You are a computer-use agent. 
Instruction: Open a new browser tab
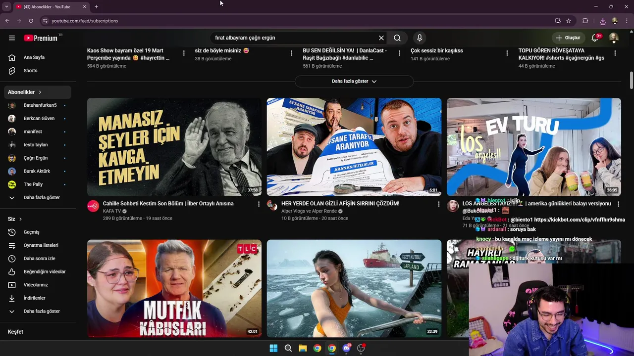[96, 6]
